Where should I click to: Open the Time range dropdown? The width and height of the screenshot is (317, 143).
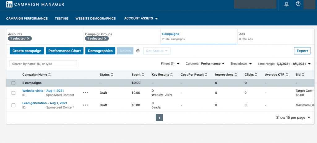(x=284, y=64)
